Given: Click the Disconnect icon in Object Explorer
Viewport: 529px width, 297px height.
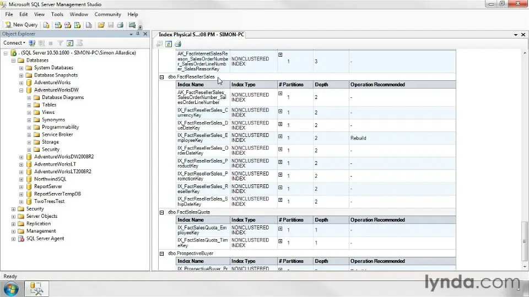Looking at the screenshot, I should (41, 43).
